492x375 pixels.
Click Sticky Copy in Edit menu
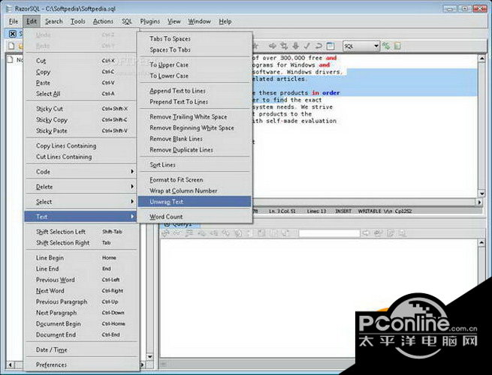(52, 119)
